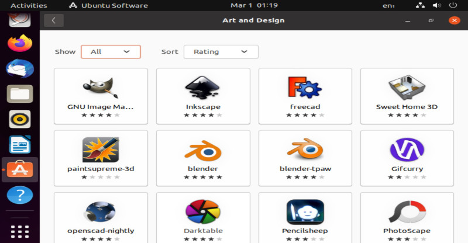Click the Inkscape title text
This screenshot has height=243, width=468.
pyautogui.click(x=203, y=107)
